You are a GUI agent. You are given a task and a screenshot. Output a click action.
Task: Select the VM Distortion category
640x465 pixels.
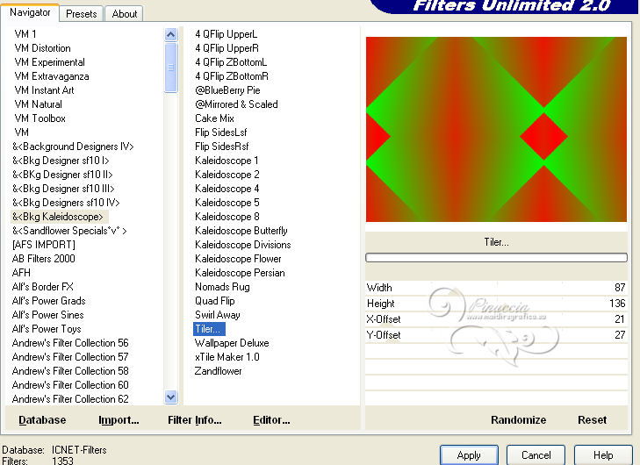coord(42,48)
